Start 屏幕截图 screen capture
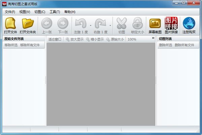This screenshot has width=202, height=135. tap(155, 26)
